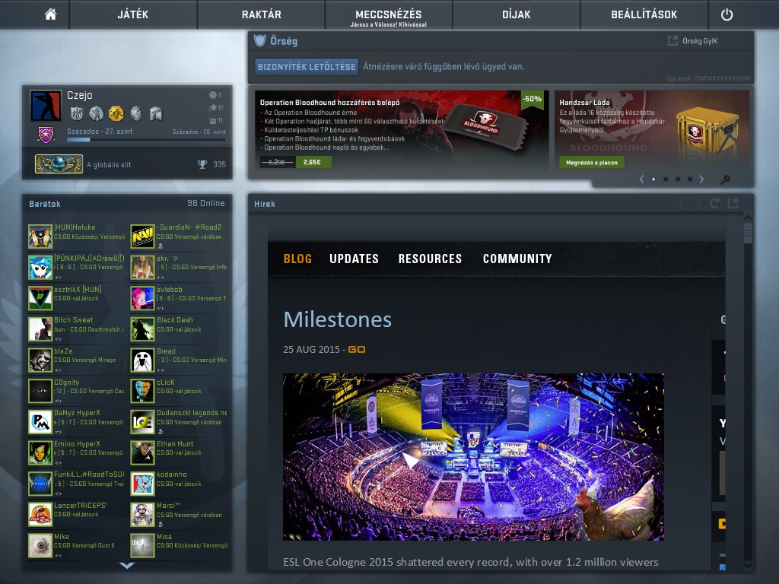Select friend FunkiLL.#RoadToSU
The width and height of the screenshot is (779, 584).
coord(77,484)
